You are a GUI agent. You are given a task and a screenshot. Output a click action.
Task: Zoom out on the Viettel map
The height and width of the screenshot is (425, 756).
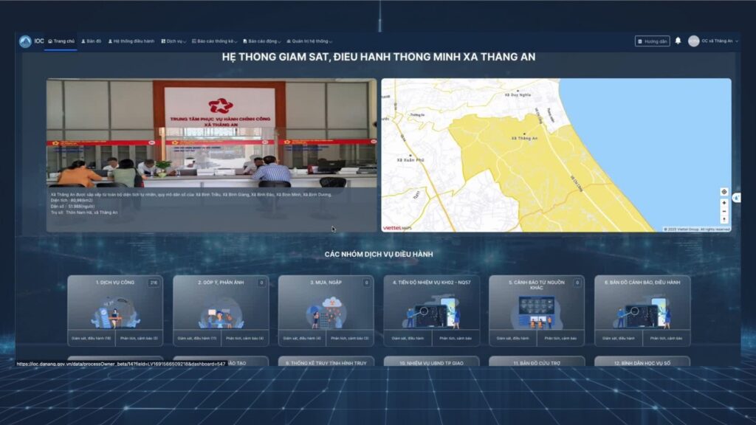tap(724, 211)
